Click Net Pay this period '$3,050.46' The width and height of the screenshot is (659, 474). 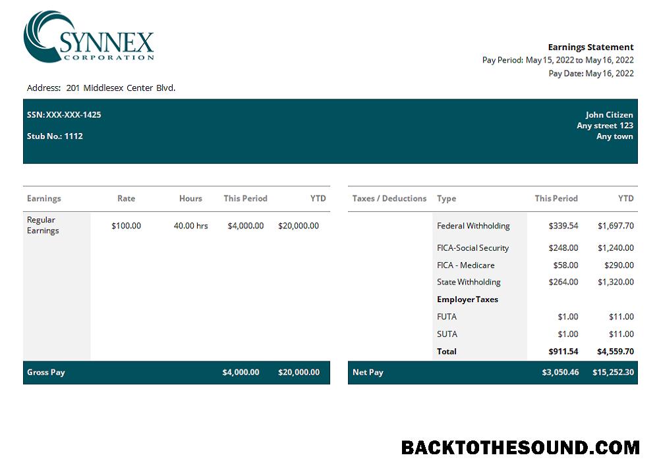tap(560, 373)
